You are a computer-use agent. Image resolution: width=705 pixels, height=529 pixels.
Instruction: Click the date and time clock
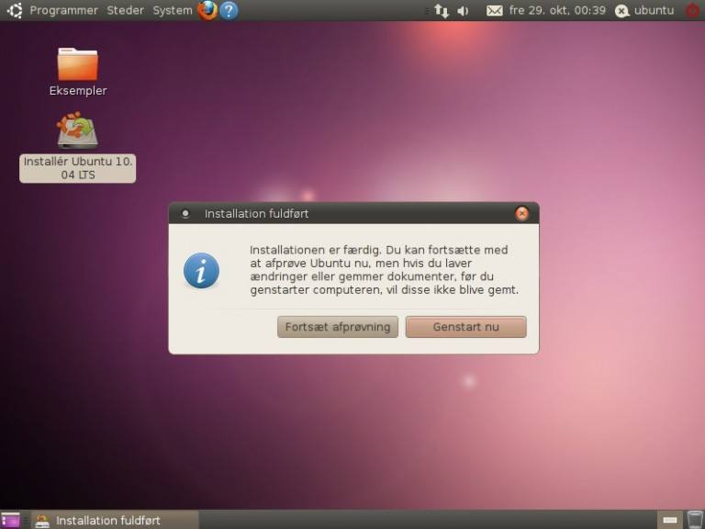pyautogui.click(x=557, y=10)
